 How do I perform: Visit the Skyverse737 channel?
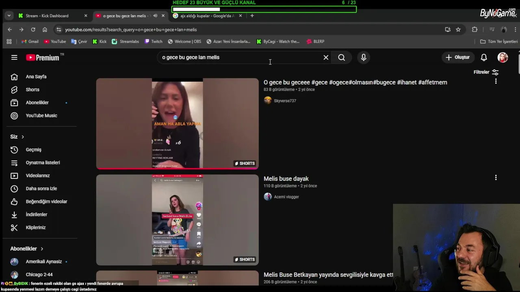coord(285,101)
